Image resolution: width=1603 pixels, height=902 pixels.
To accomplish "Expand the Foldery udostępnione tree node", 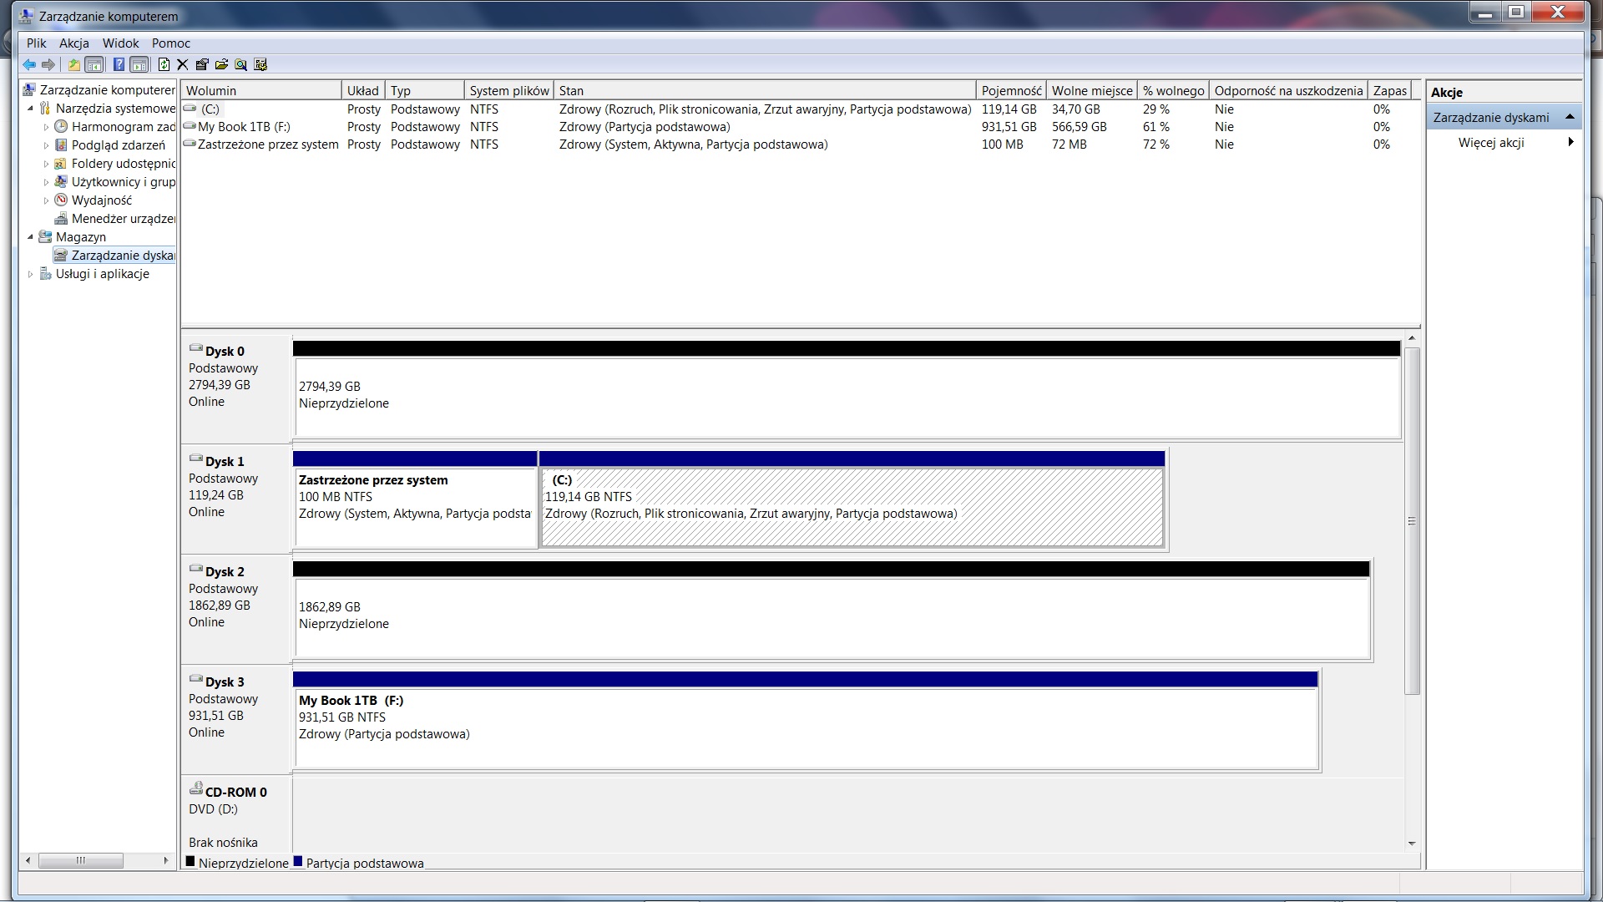I will (x=46, y=164).
